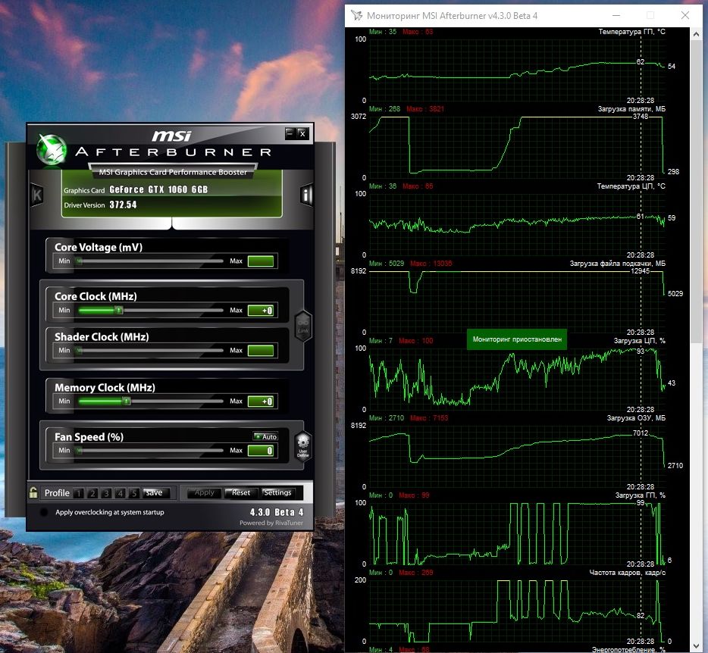Click the Core Clock +0 value field
Viewport: 708px width, 653px height.
point(261,311)
